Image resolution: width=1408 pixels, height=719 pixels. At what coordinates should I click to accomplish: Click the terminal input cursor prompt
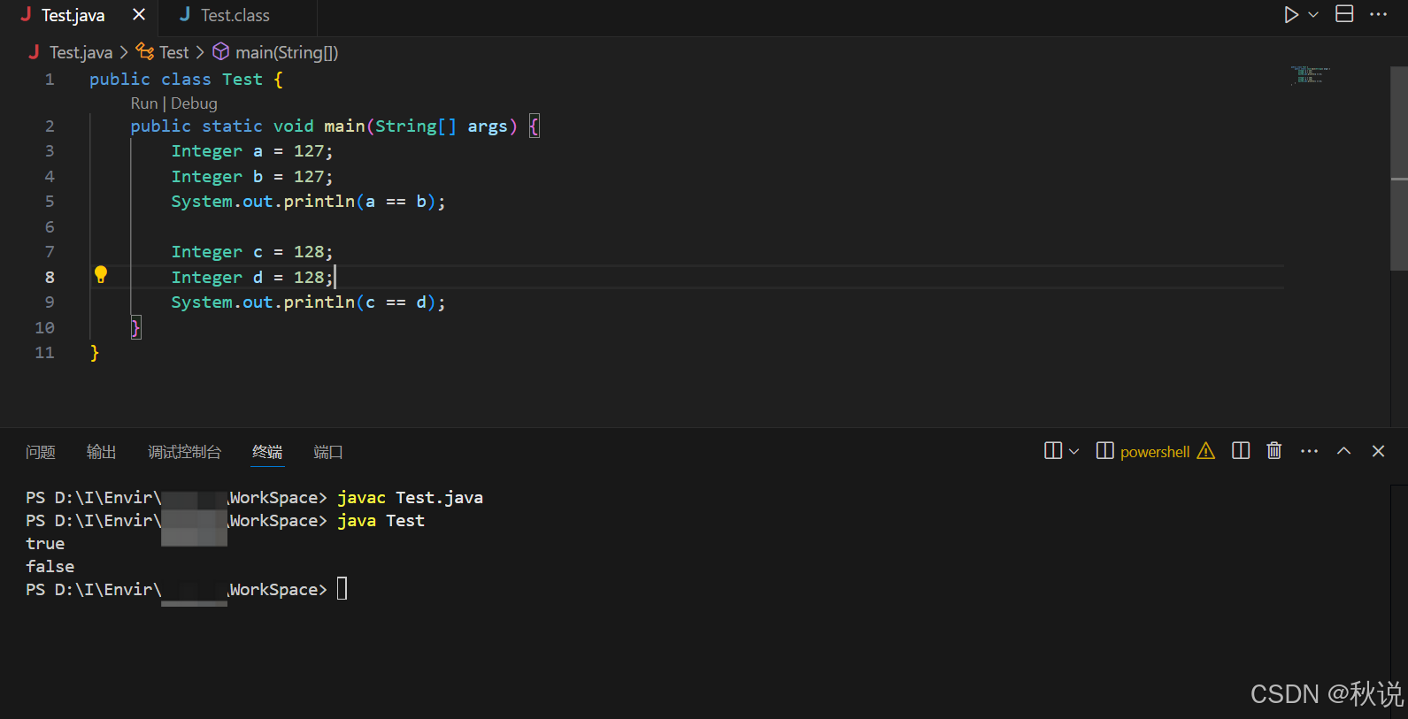(342, 589)
